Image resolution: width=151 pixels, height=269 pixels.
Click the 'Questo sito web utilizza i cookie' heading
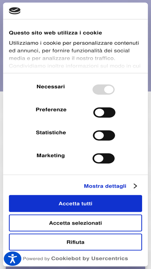tap(56, 33)
